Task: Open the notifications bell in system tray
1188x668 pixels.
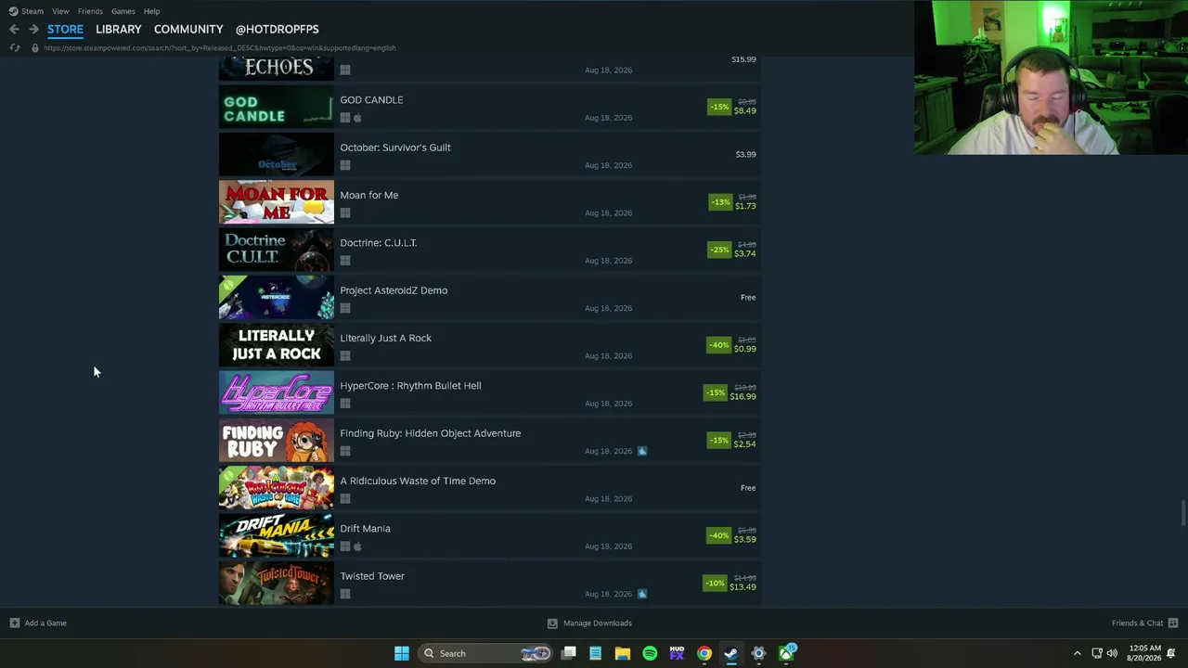Action: tap(1171, 653)
